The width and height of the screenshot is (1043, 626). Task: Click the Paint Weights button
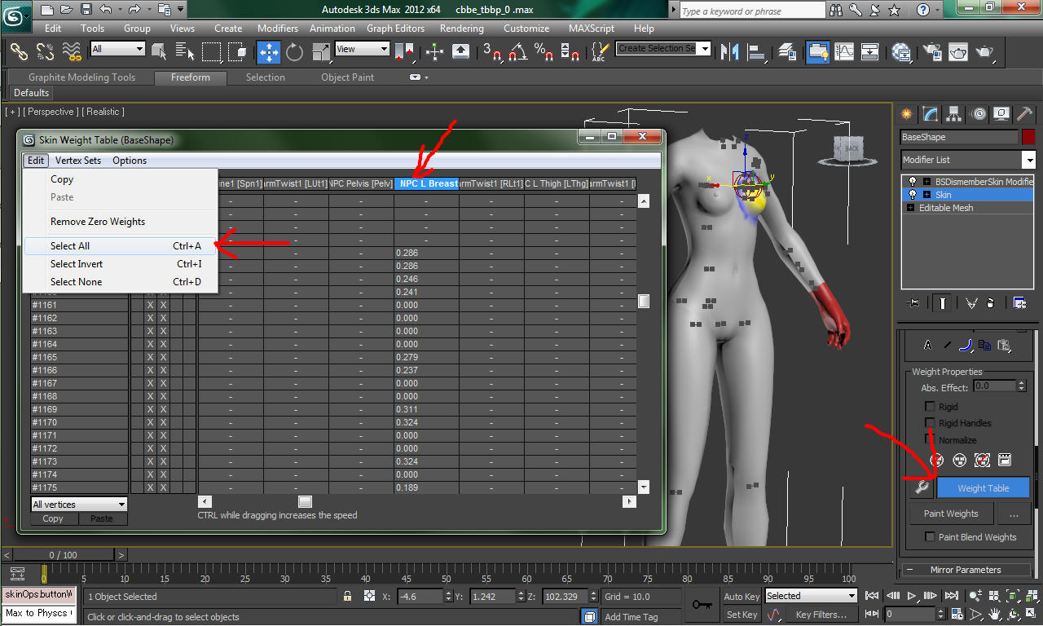[951, 514]
